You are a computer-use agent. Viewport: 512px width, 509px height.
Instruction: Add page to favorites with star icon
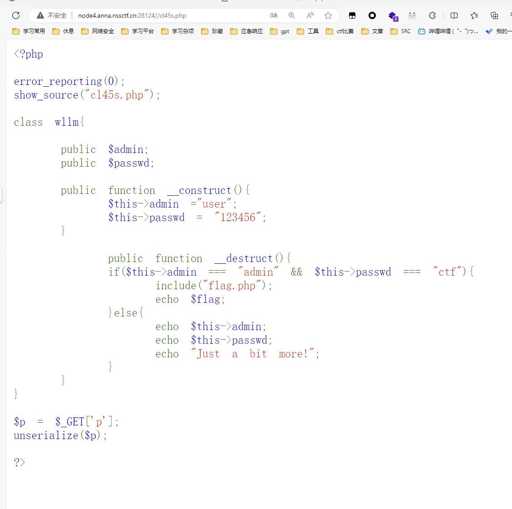[328, 15]
